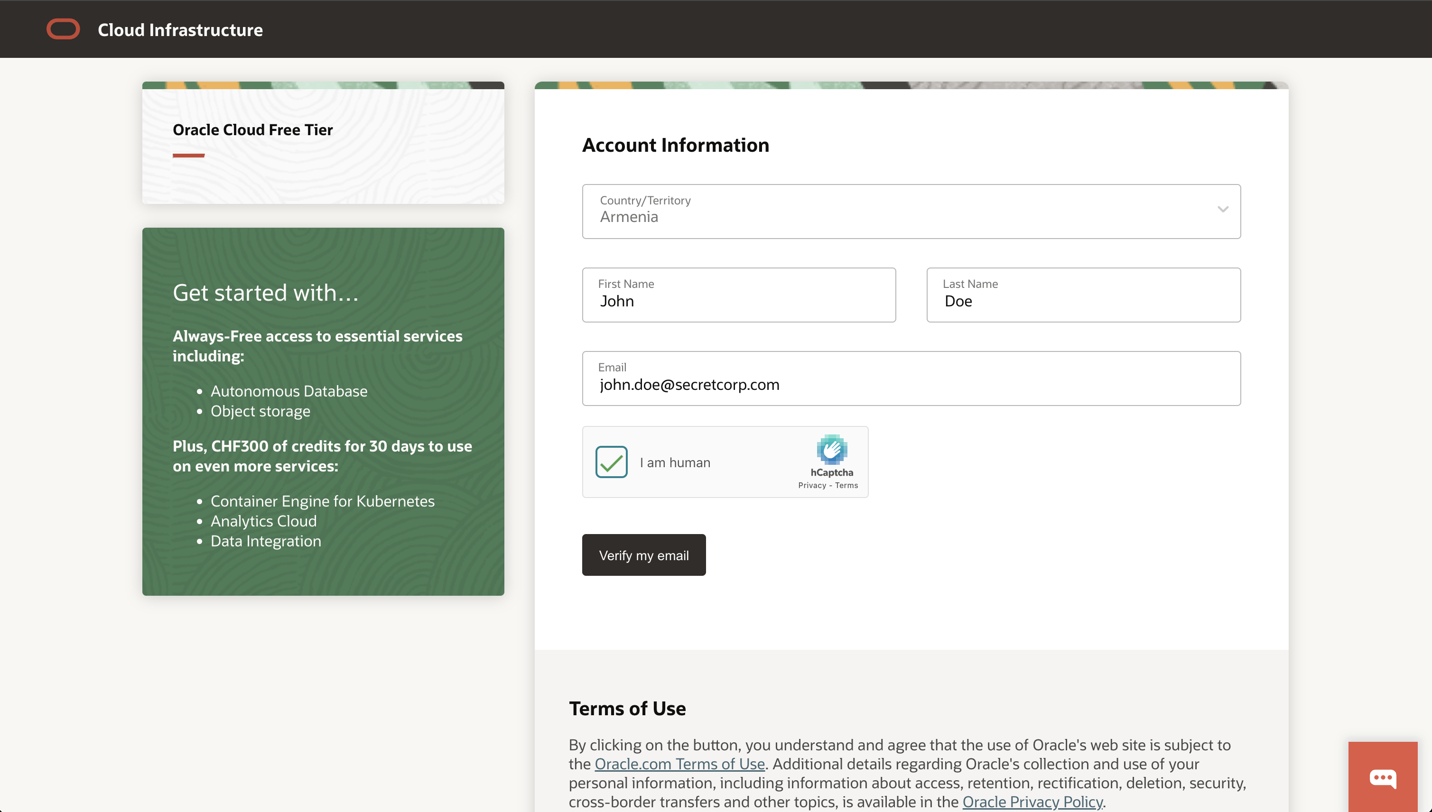Open the Oracle Privacy Policy link

(x=1032, y=802)
